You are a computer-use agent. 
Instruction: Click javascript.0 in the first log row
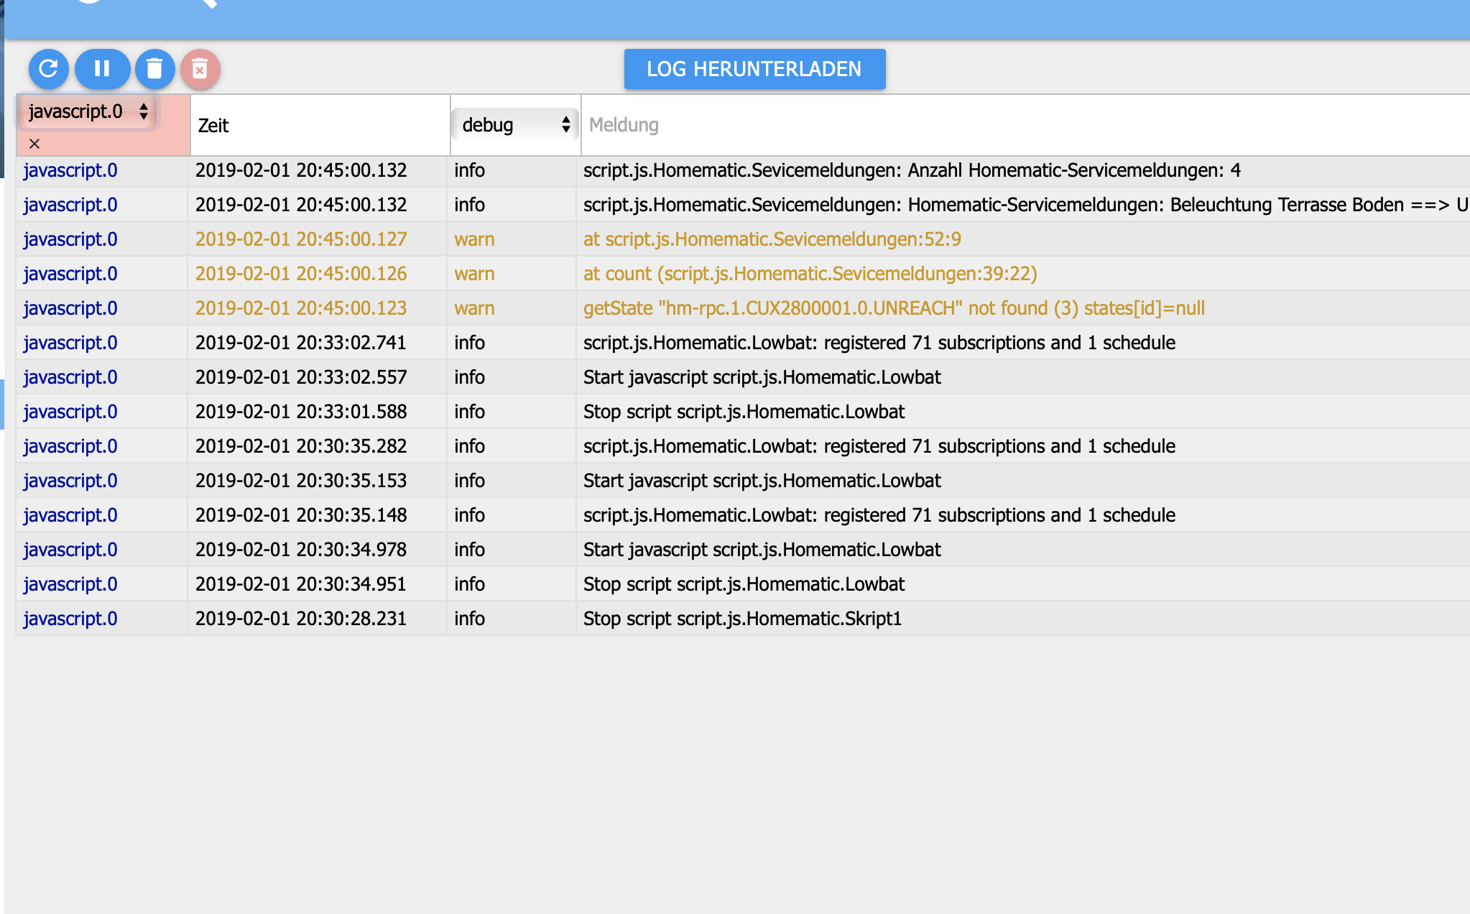70,170
